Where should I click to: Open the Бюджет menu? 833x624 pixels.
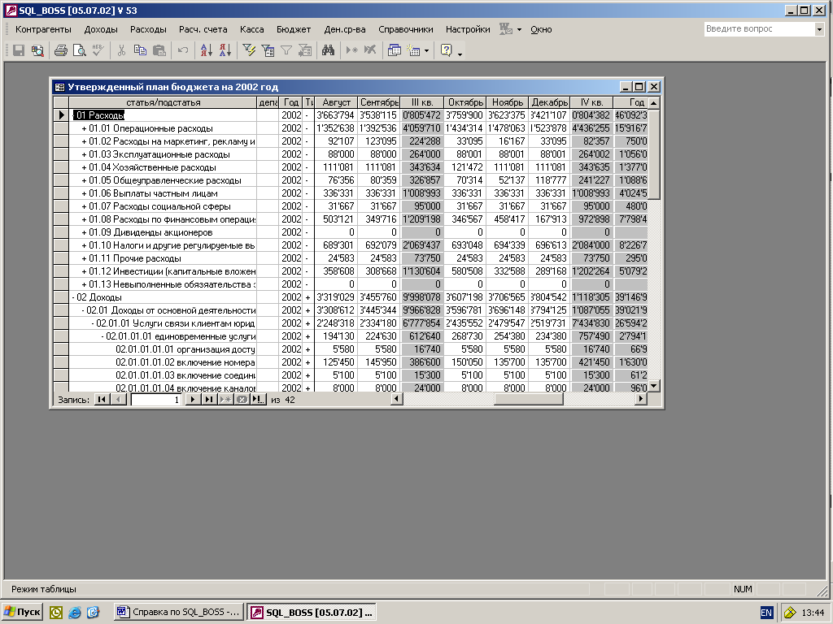(293, 29)
